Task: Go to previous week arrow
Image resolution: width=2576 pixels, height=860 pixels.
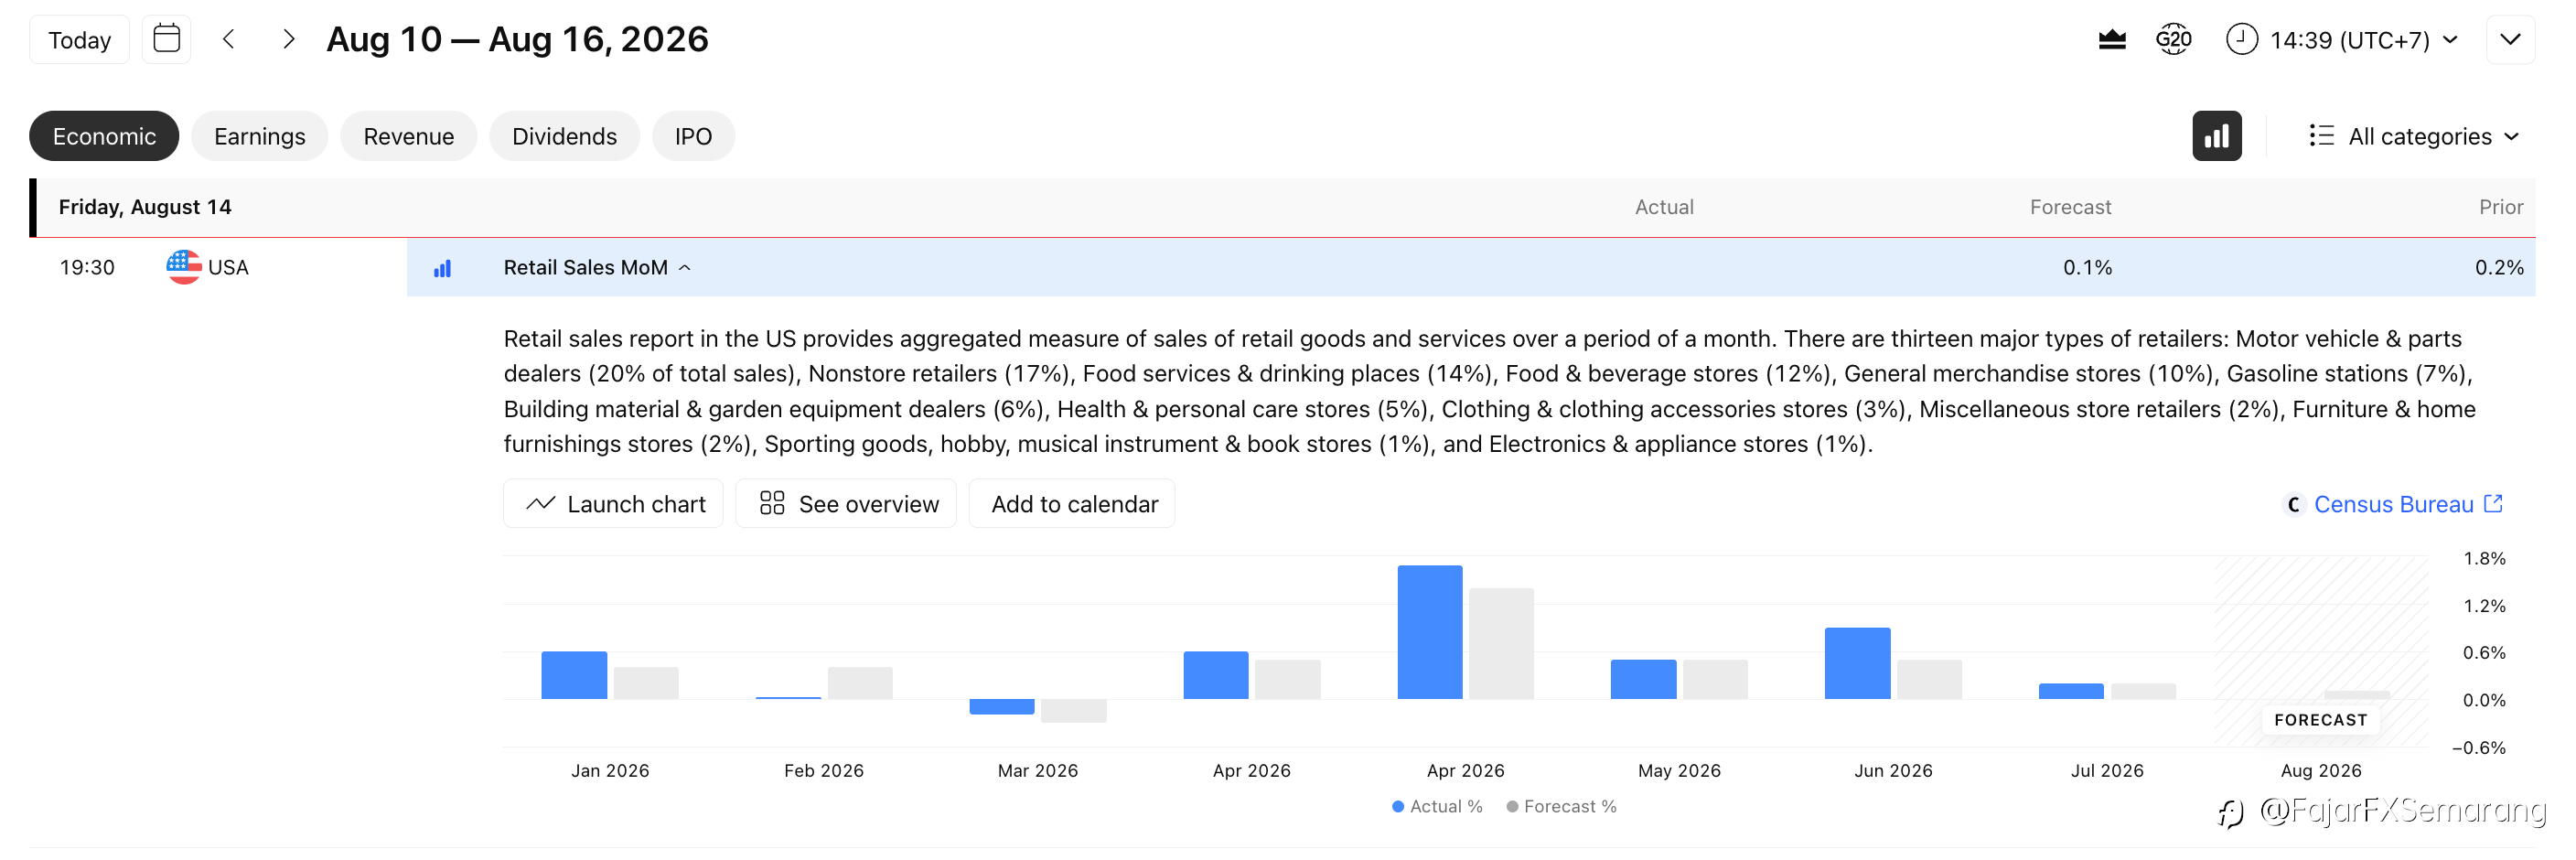Action: (x=229, y=40)
